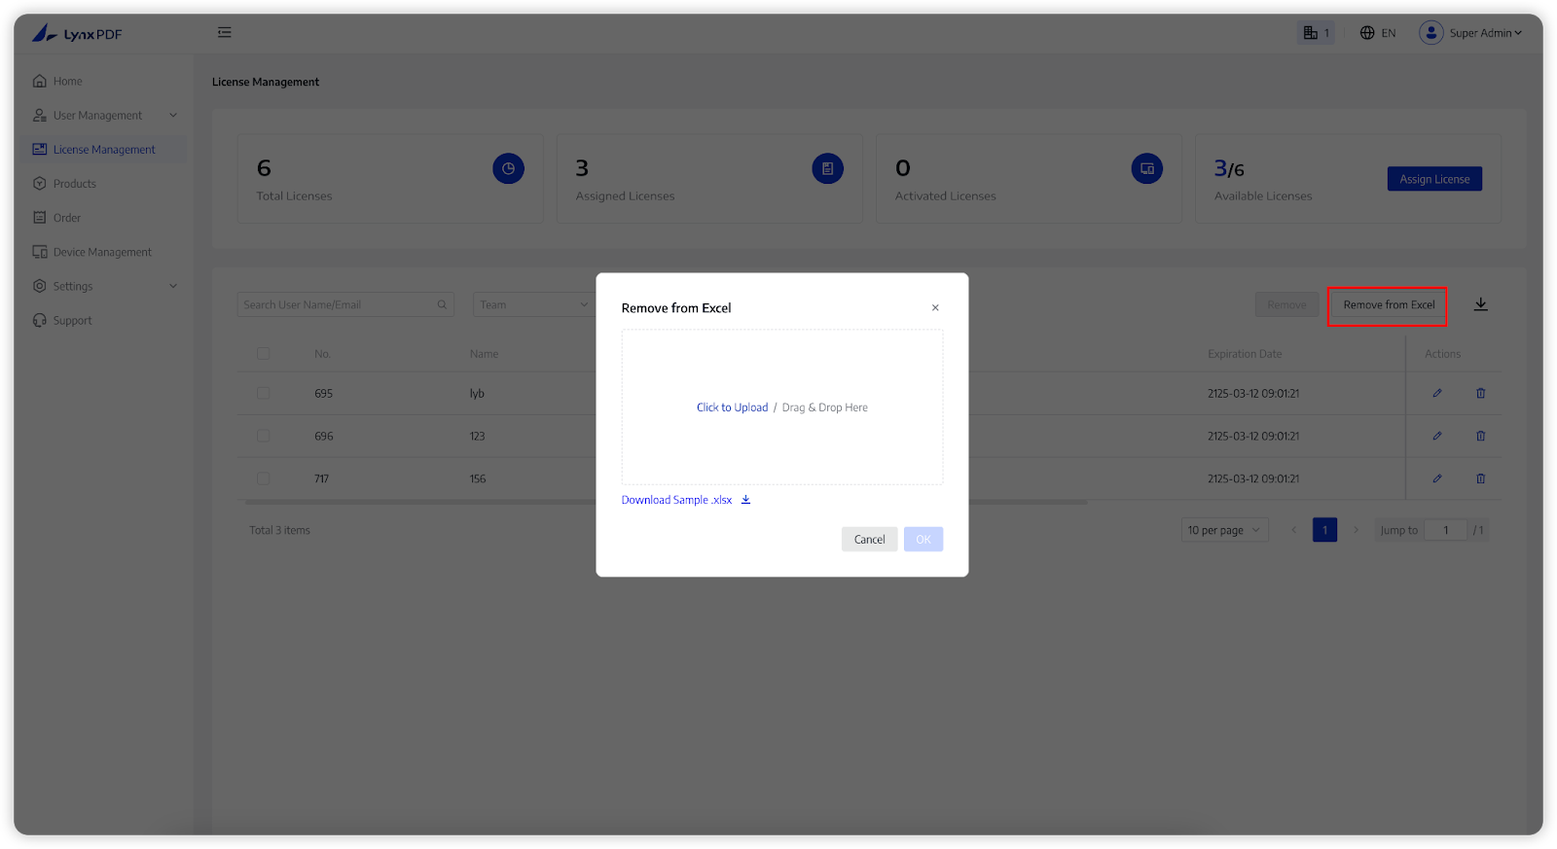Screen dimensions: 1557x849
Task: Click the Click to Upload link
Action: click(x=732, y=407)
